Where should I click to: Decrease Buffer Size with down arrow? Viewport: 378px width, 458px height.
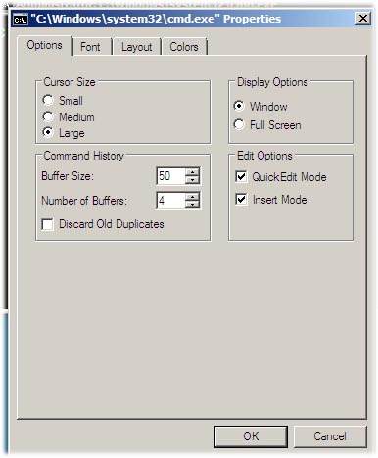point(192,180)
